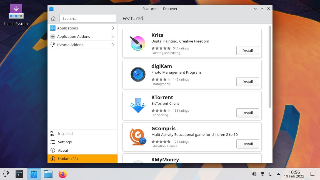320x180 pixels.
Task: Click the Photography category text
Action: 161,84
